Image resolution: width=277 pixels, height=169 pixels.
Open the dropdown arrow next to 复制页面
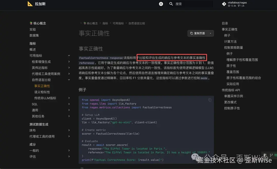[x=211, y=33]
